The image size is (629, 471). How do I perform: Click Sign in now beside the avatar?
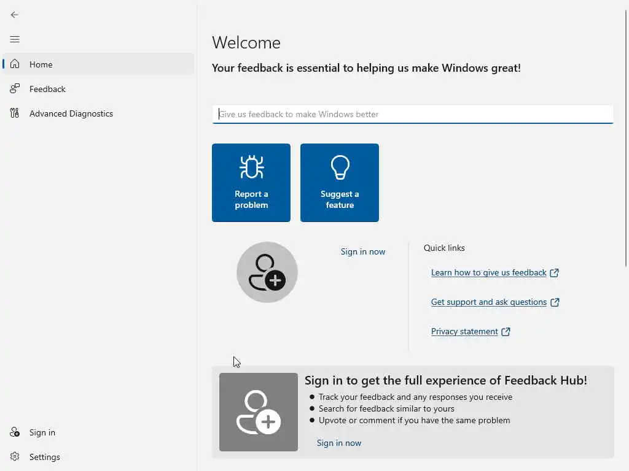coord(363,251)
